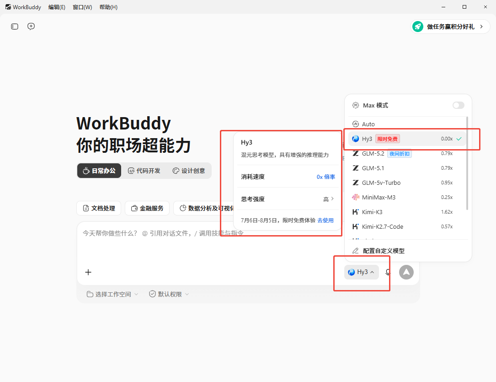496x382 pixels.
Task: Click the 0x 倍率 value
Action: coord(326,177)
